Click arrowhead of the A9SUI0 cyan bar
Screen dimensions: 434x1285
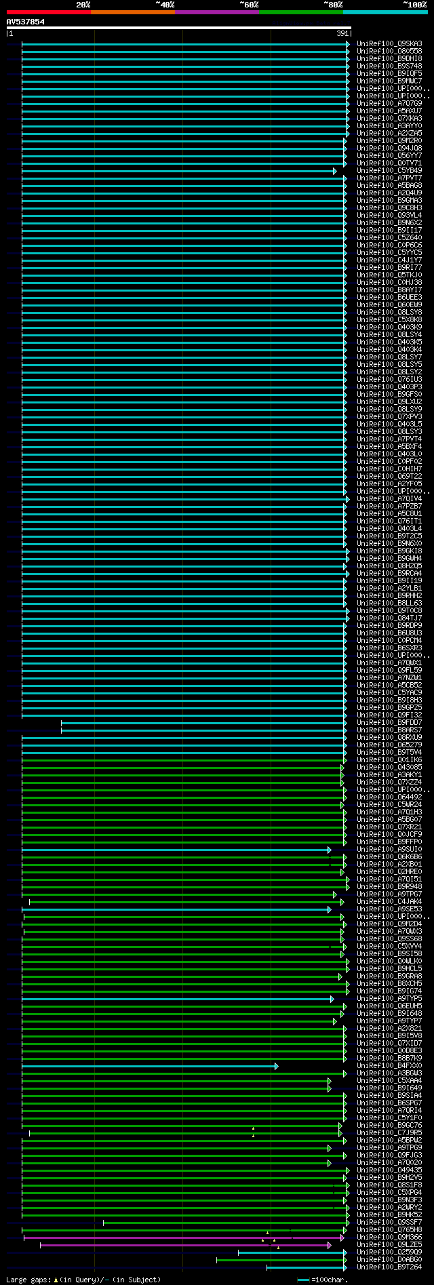click(330, 850)
